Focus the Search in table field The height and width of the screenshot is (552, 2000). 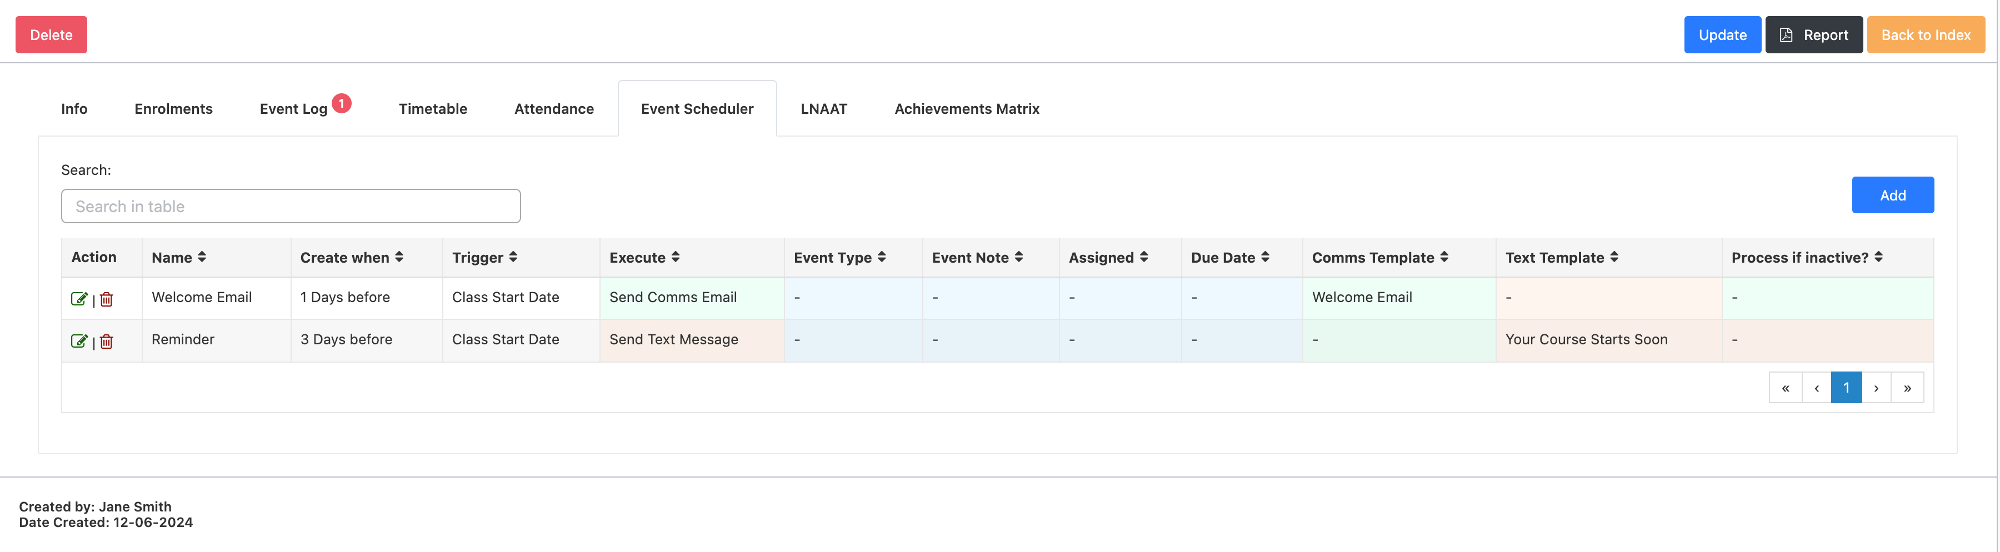point(291,205)
